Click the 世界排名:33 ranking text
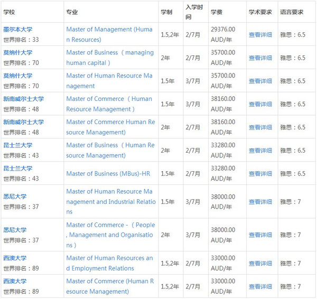 [21, 40]
